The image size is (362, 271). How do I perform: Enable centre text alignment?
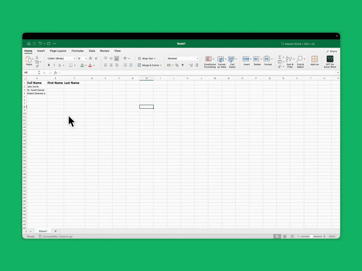point(111,65)
